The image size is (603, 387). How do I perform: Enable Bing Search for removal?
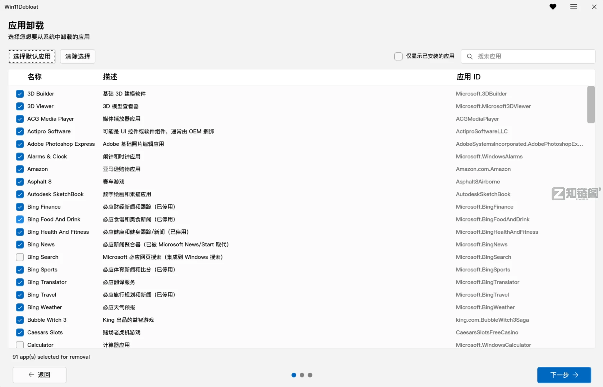pos(20,257)
